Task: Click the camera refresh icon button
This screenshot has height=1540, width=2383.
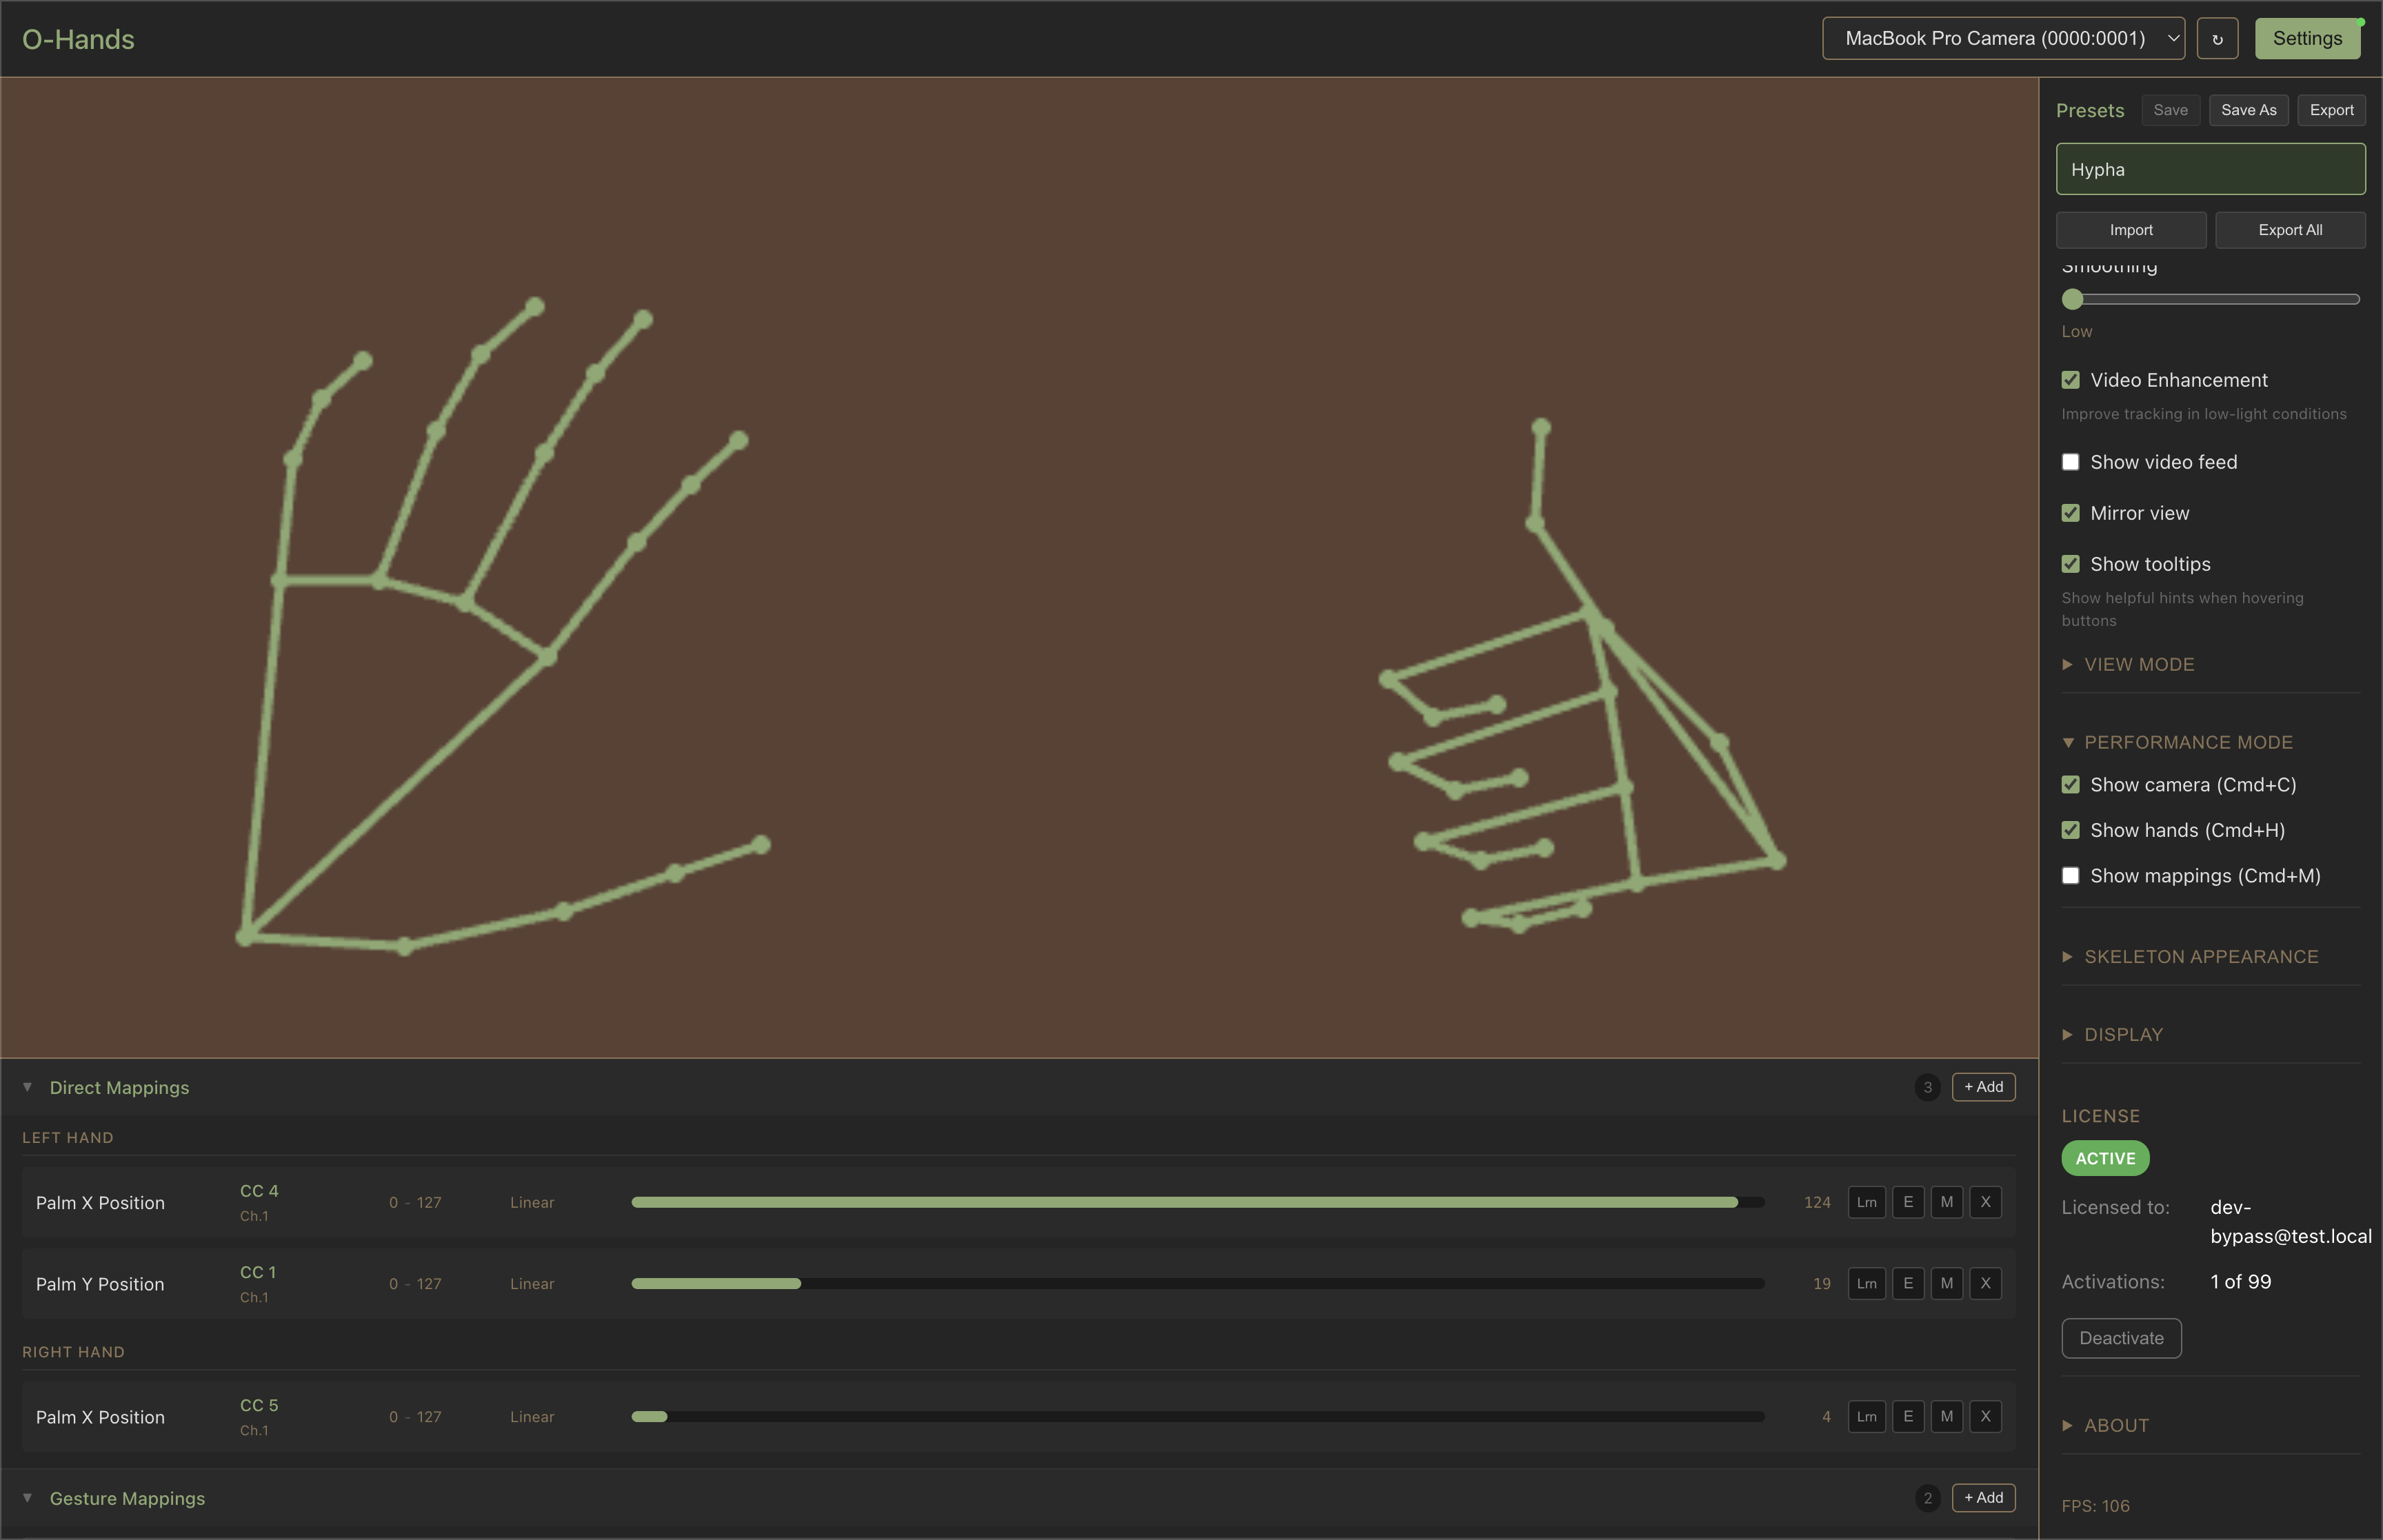Action: click(x=2217, y=39)
